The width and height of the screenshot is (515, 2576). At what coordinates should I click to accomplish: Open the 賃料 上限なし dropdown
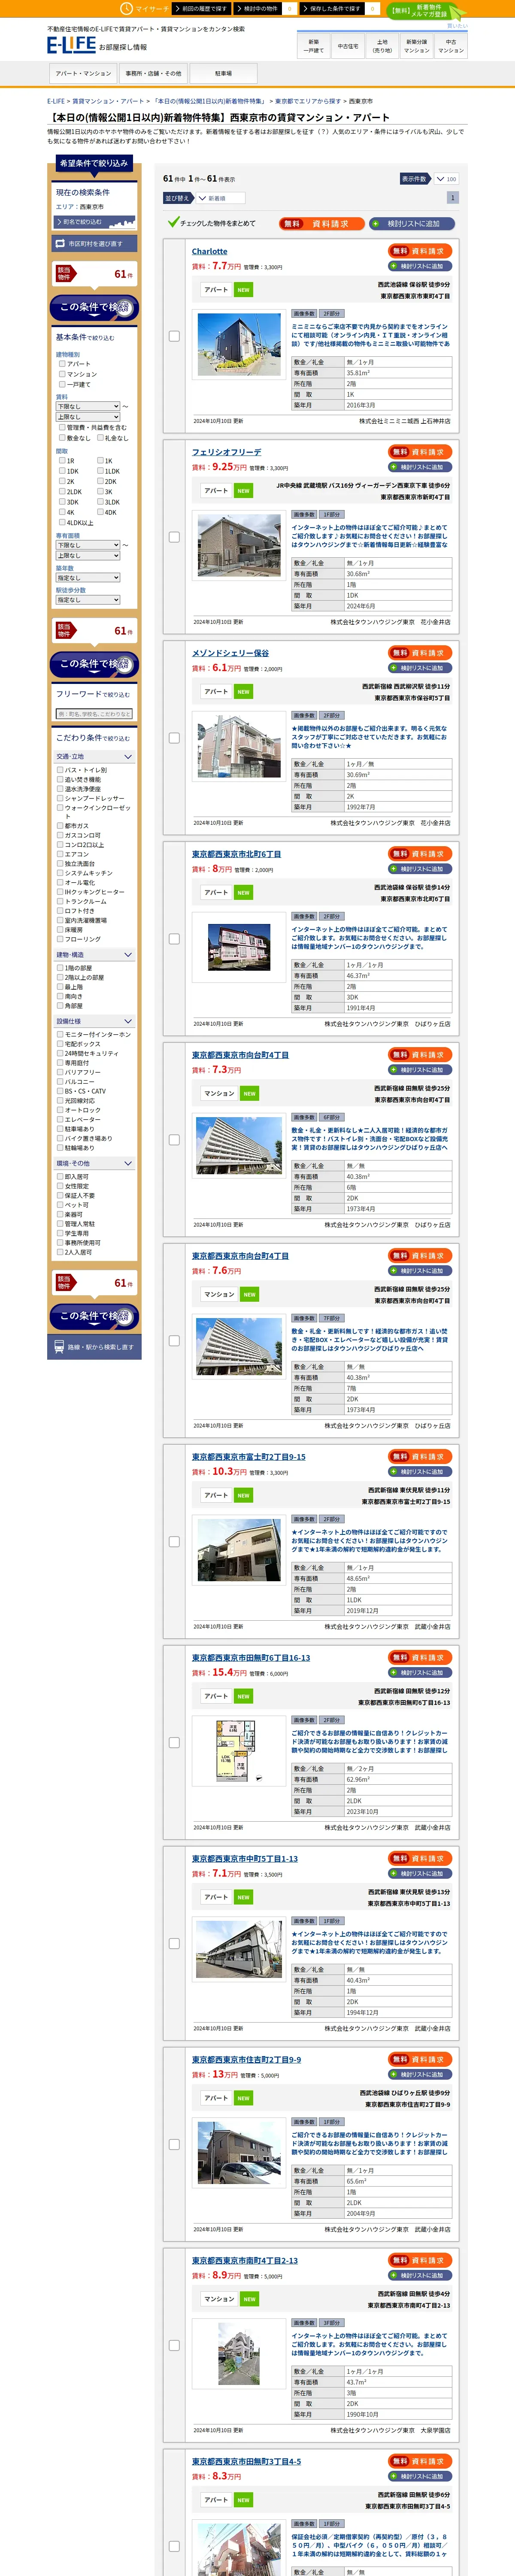88,417
